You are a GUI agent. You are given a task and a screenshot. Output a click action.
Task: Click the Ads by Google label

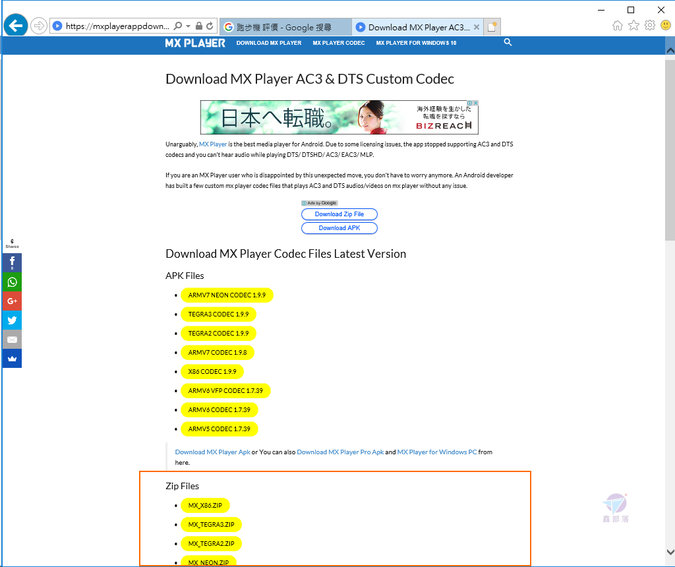click(x=320, y=203)
